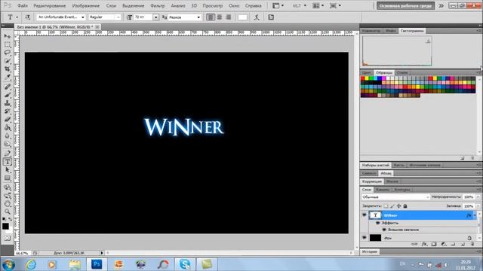
Task: Select the Lasso tool
Action: 8,53
